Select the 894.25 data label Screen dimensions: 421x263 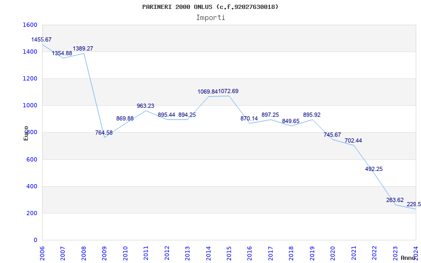coord(187,115)
